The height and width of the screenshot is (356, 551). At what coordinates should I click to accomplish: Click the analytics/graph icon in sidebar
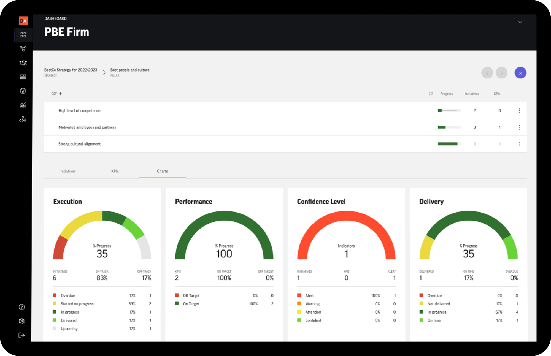(23, 105)
